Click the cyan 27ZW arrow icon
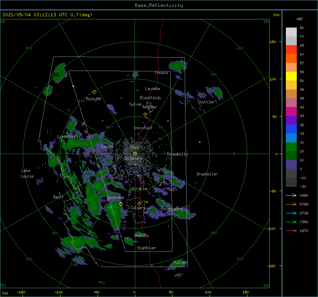 (291, 213)
